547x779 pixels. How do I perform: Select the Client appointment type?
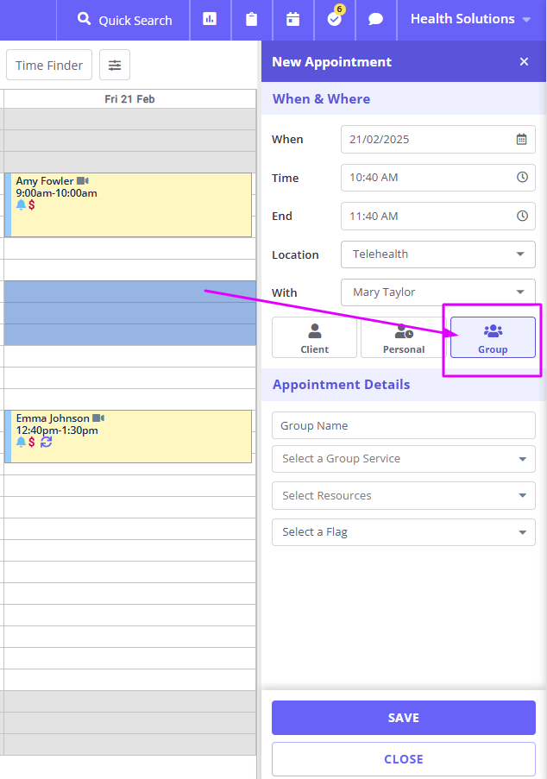(315, 338)
